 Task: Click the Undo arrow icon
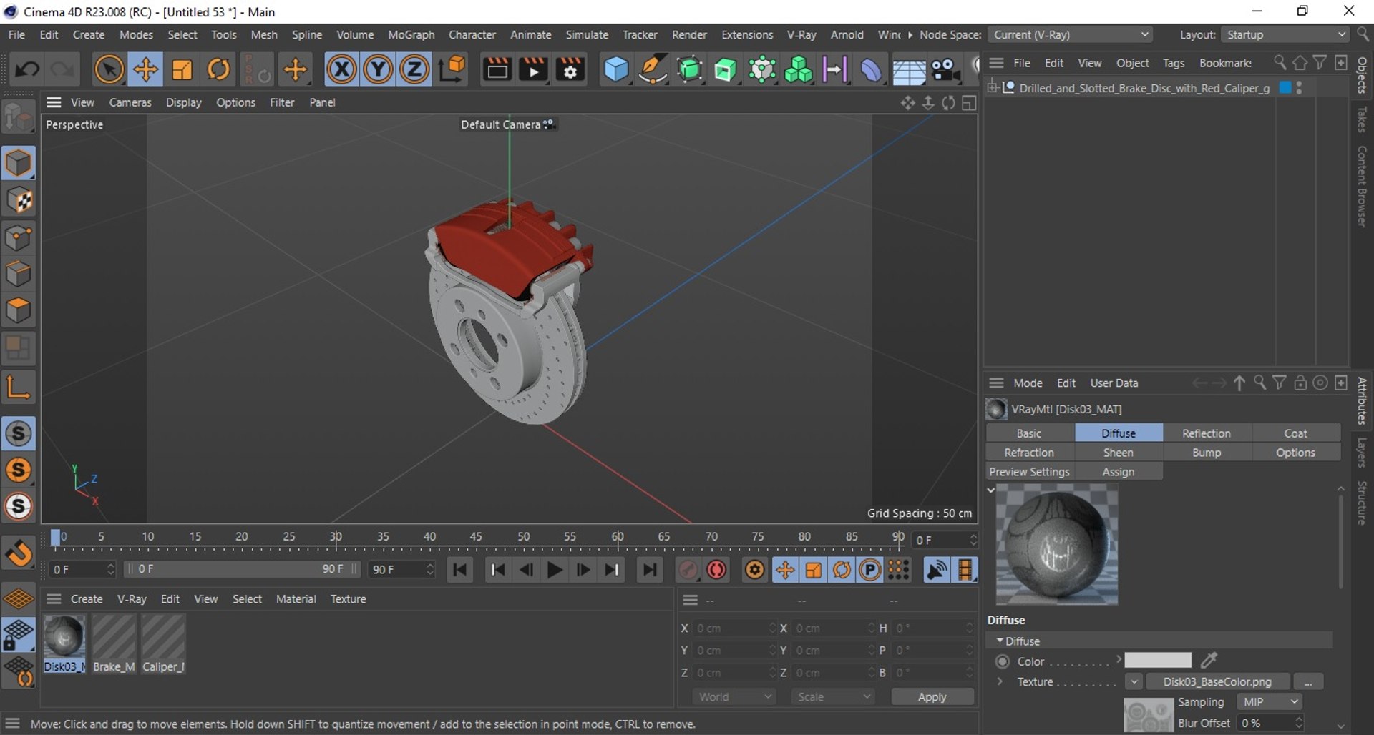tap(28, 69)
